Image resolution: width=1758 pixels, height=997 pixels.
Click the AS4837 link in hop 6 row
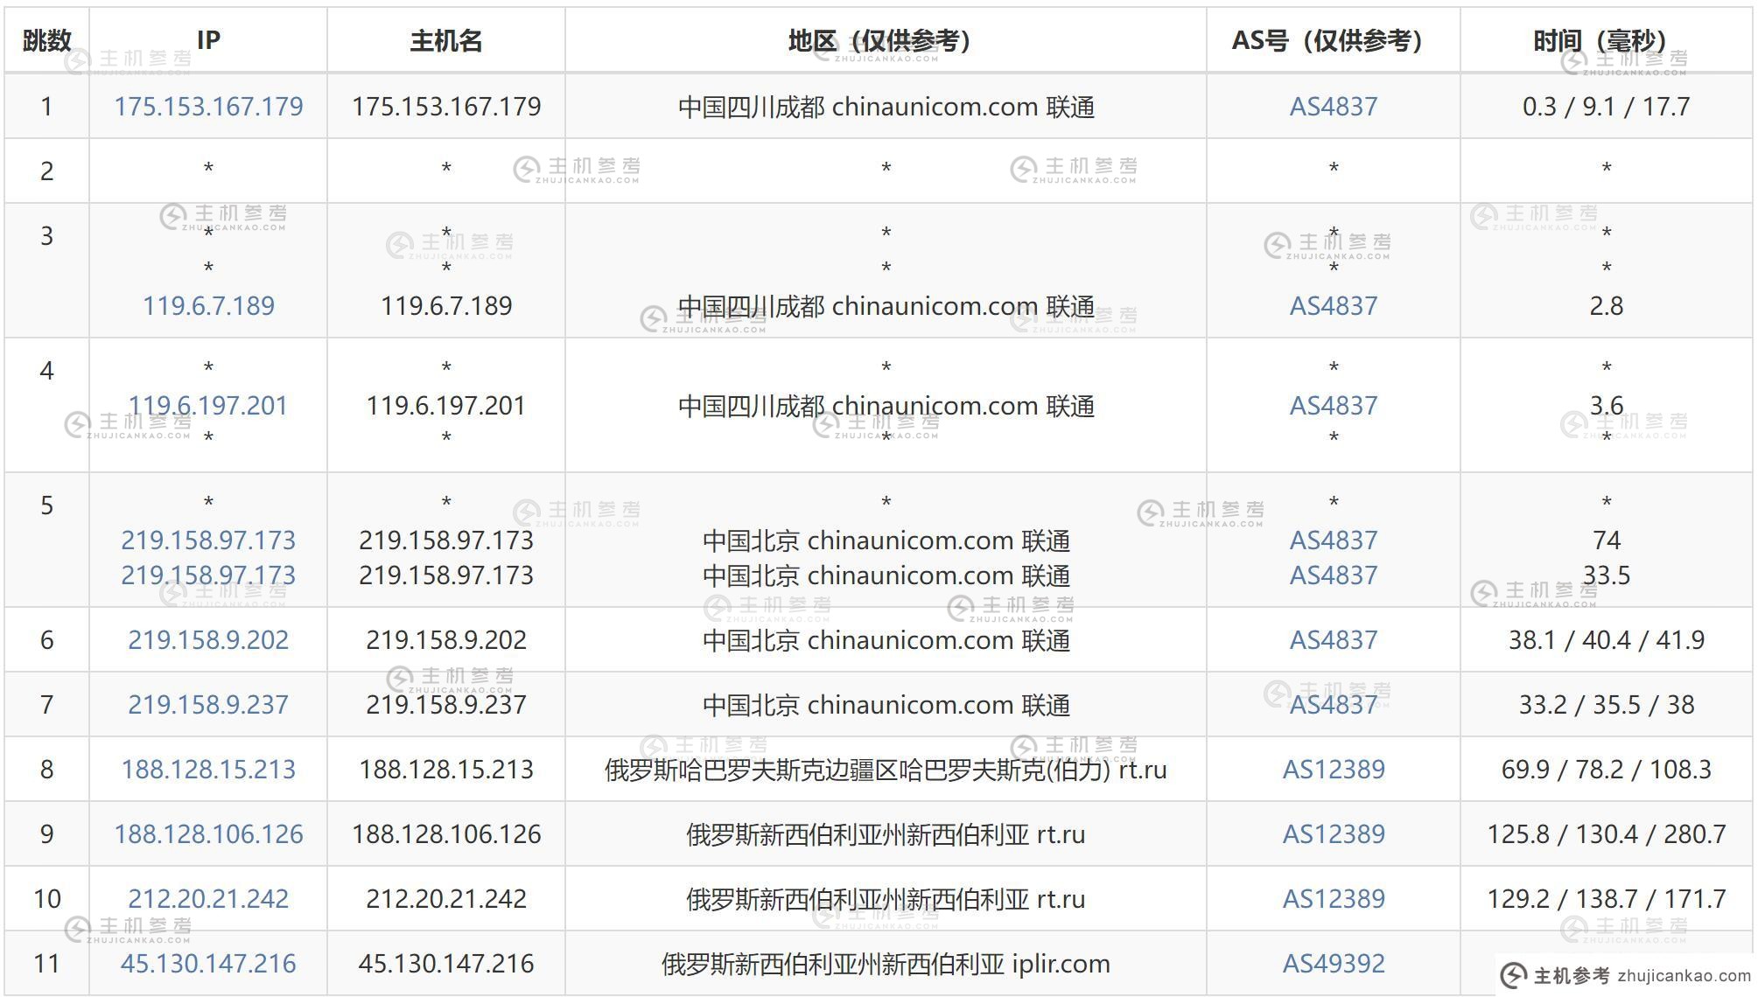1334,640
